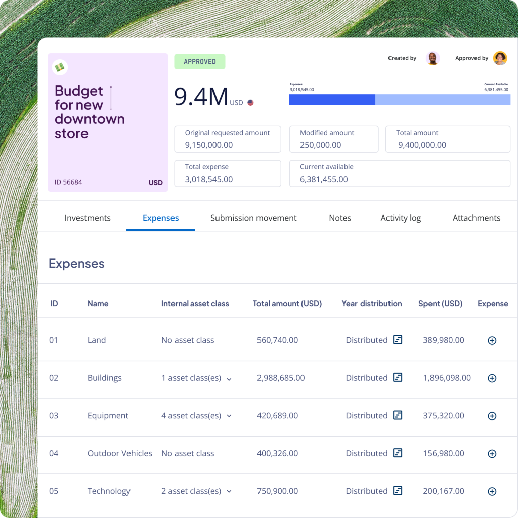Expand Buildings 1 asset class(es) dropdown

coord(229,379)
